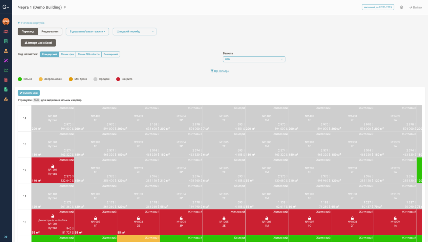Click the G+ logo in sidebar
This screenshot has width=428, height=242.
click(6, 7)
